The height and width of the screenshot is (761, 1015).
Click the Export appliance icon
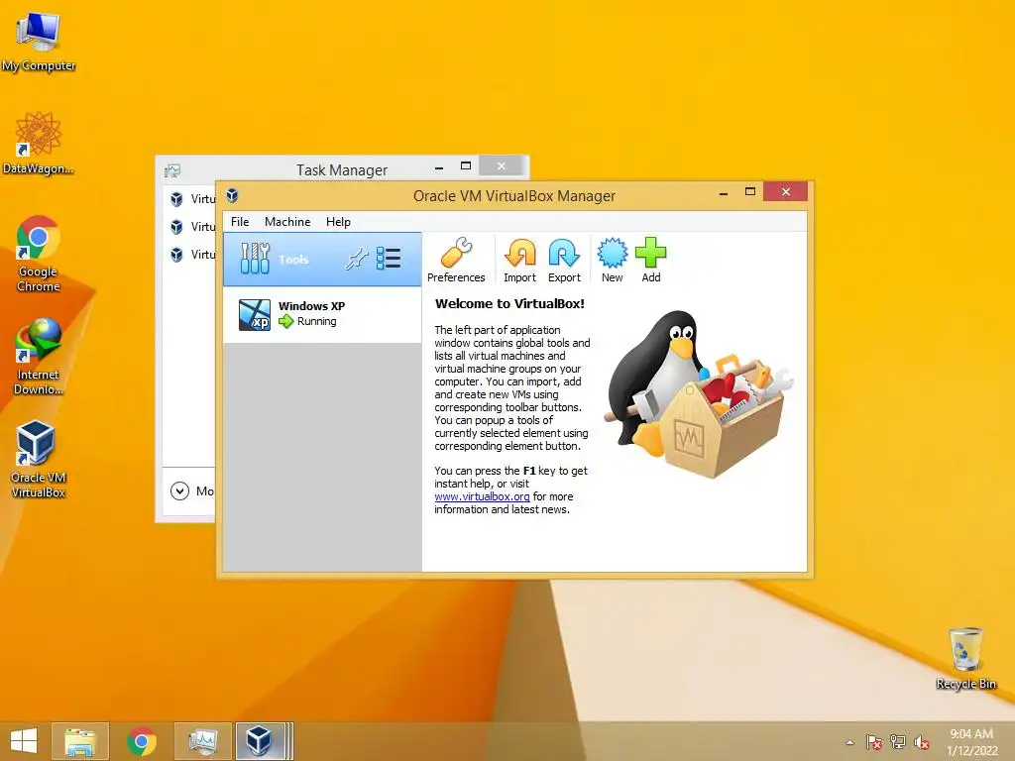click(x=564, y=261)
